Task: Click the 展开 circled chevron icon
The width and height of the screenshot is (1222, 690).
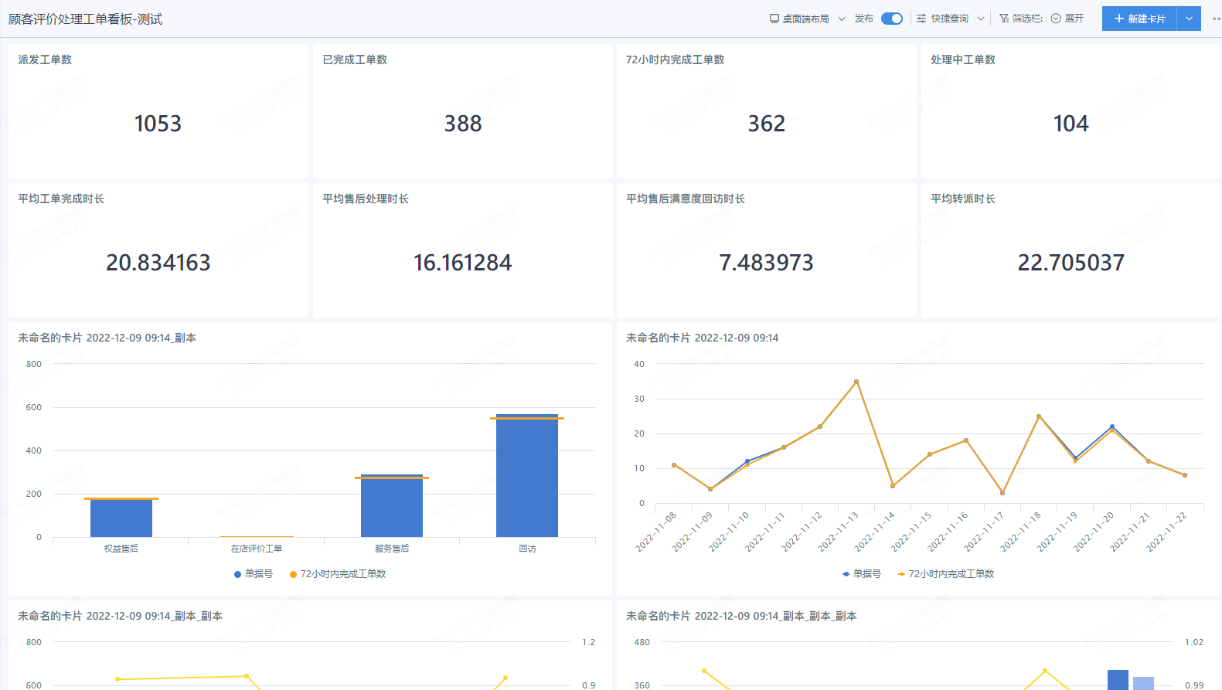Action: pos(1056,19)
